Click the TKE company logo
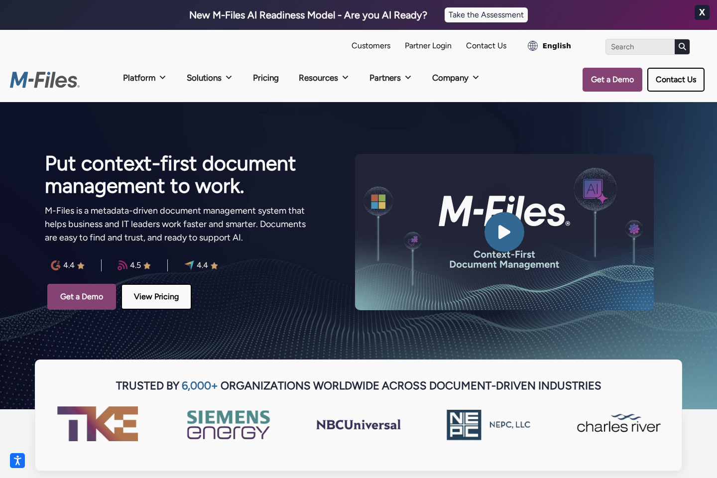 point(98,424)
